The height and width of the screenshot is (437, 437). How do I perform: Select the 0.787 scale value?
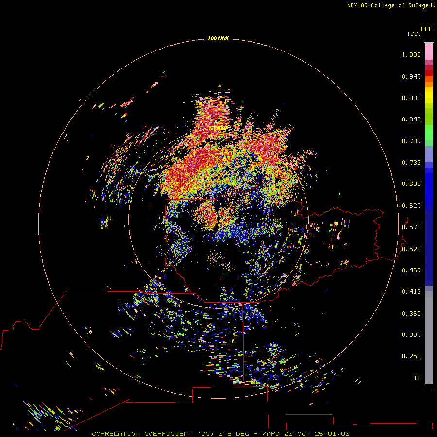pos(411,141)
